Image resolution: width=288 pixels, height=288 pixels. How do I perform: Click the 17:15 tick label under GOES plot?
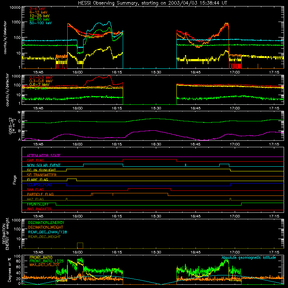click(274, 144)
